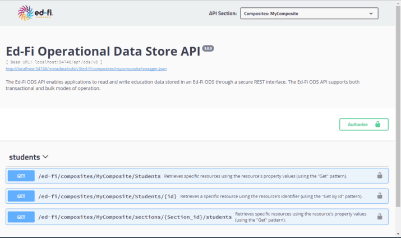Screen dimensions: 401x238
Task: Expand the sections/{Section_id}/students endpoint path
Action: (x=135, y=217)
